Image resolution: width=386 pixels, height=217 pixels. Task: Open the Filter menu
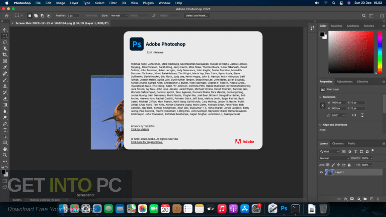113,3
